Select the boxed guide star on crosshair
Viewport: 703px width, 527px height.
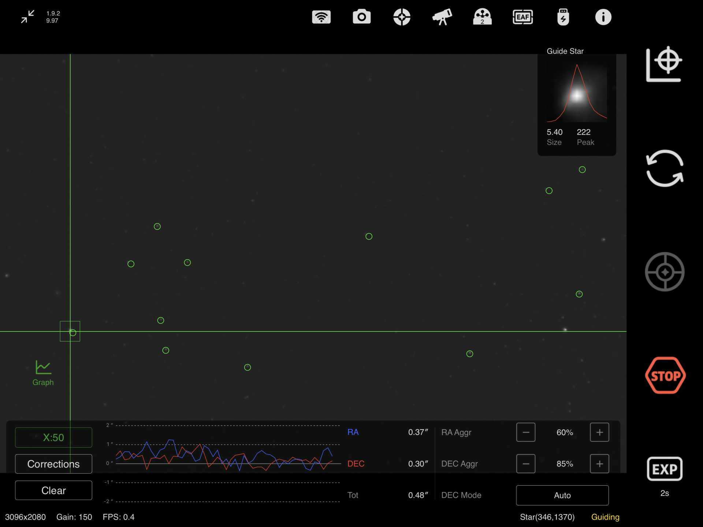[x=70, y=331]
